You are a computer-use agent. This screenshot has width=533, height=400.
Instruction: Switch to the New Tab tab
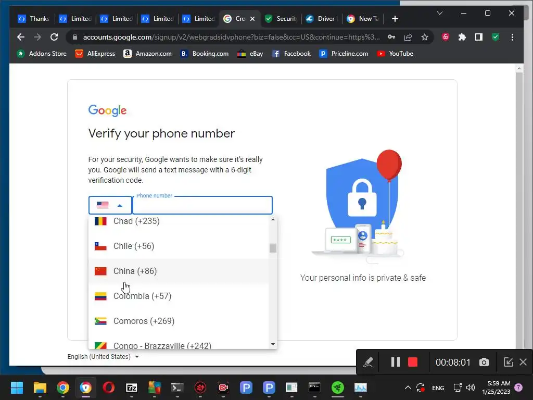[363, 19]
